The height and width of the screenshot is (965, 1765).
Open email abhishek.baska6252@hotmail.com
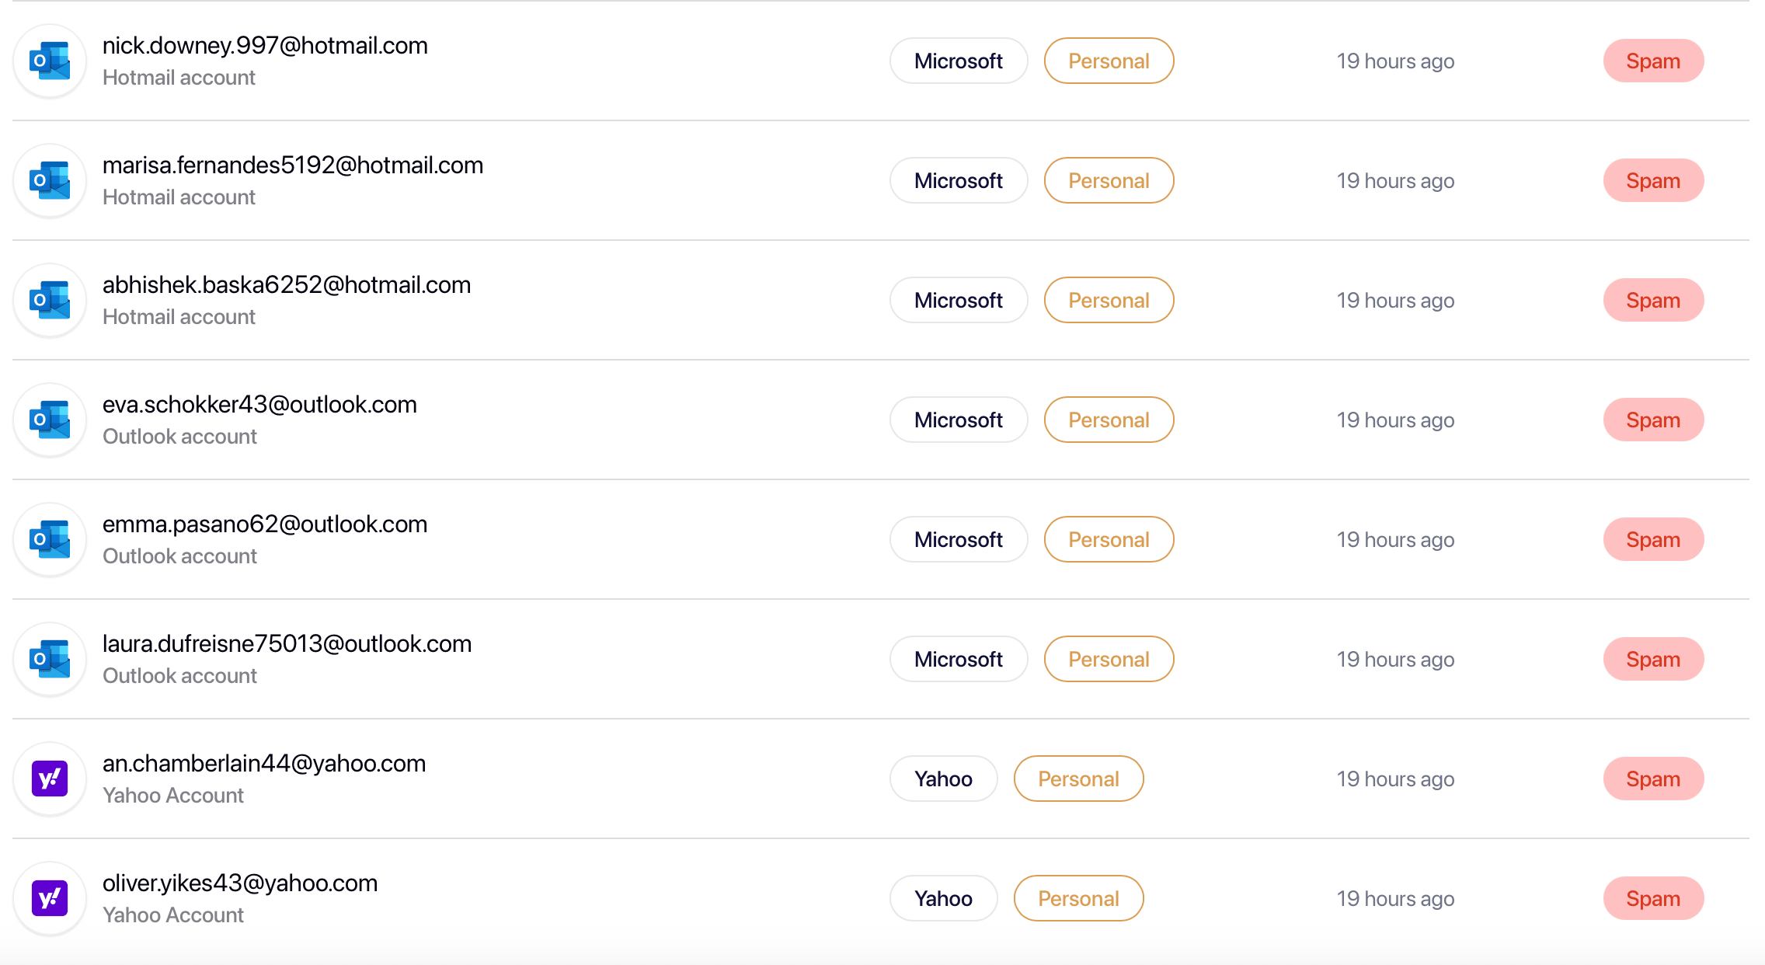click(287, 285)
